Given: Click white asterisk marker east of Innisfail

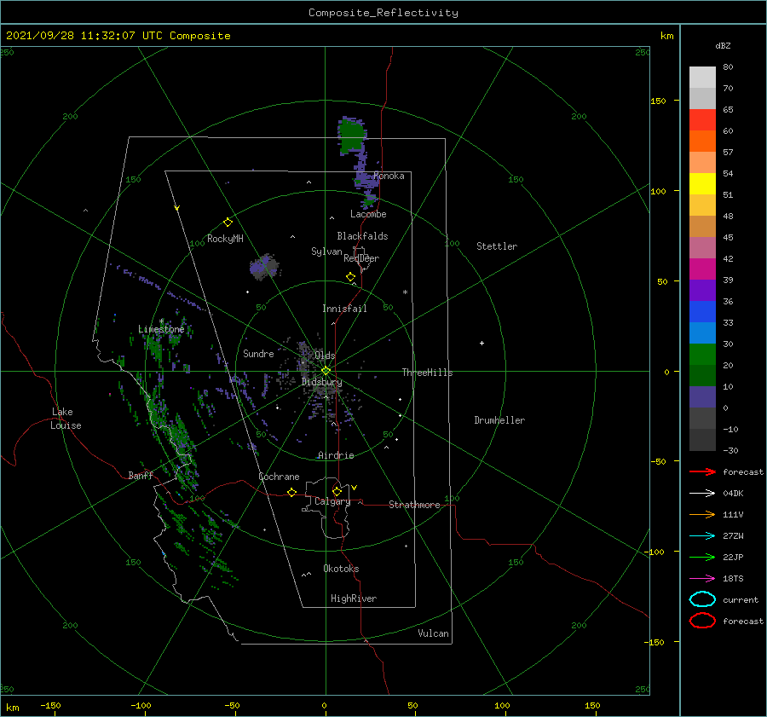Looking at the screenshot, I should pos(405,292).
